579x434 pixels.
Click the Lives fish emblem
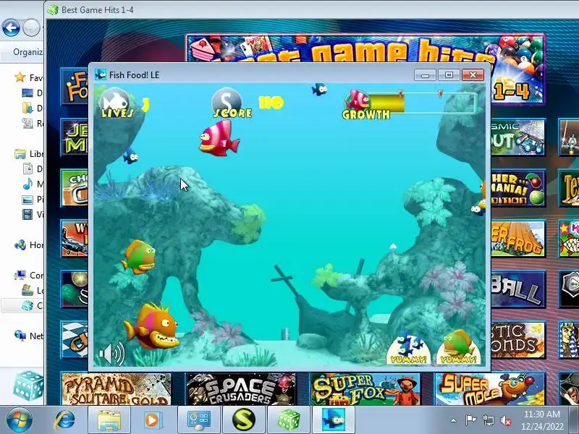(x=116, y=101)
